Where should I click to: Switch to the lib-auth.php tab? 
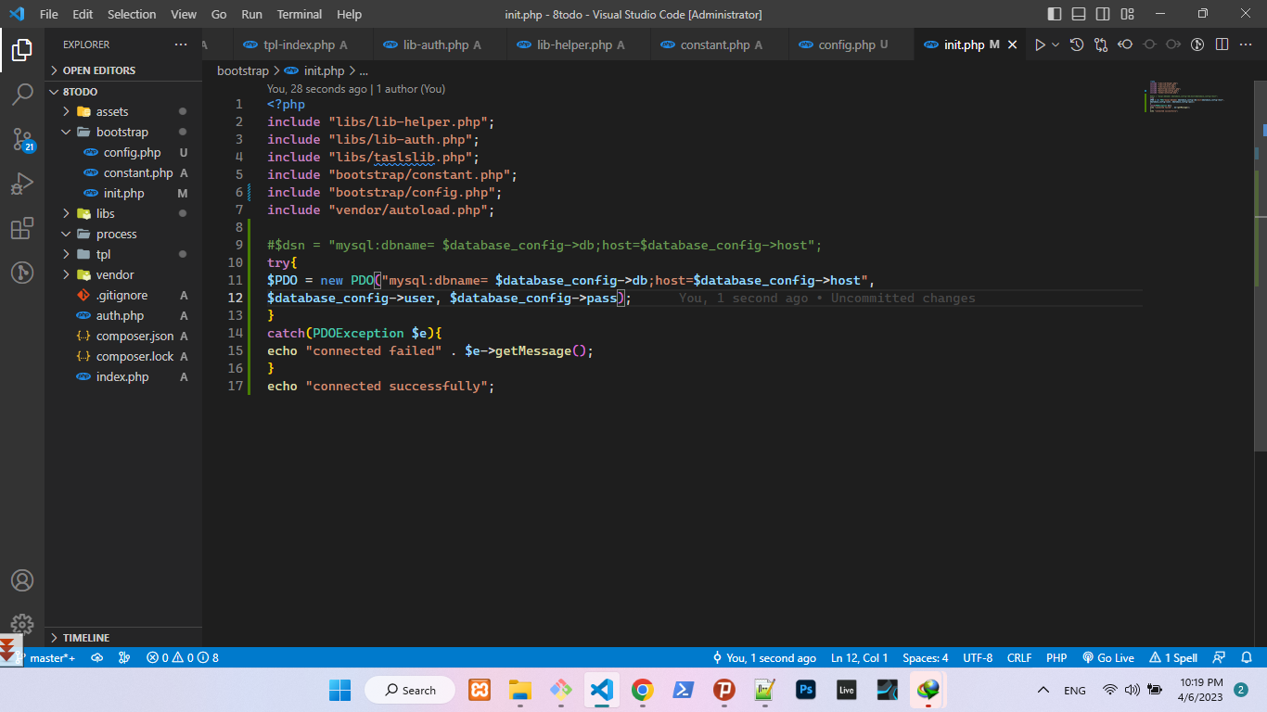coord(442,44)
